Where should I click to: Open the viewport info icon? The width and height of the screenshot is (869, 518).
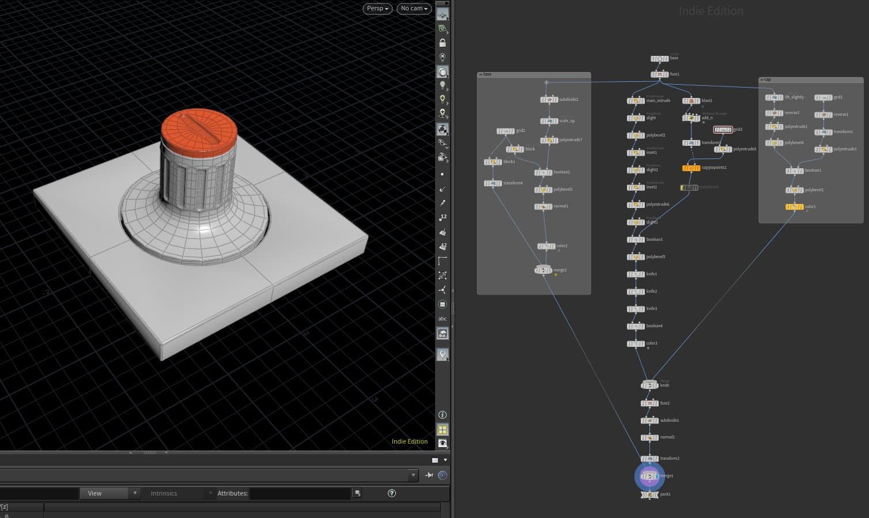(443, 415)
